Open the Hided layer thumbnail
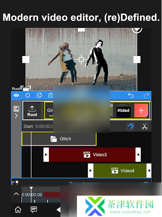Viewport: 162px width, 217px height. [123, 111]
